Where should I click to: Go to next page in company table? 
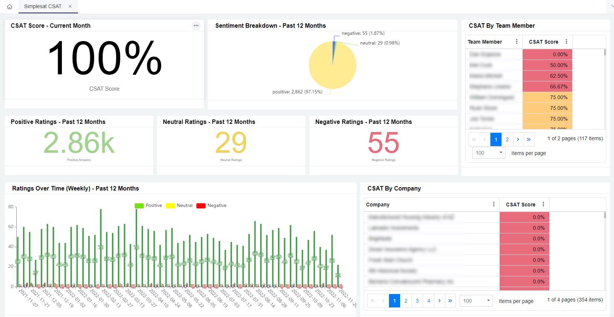pos(439,301)
